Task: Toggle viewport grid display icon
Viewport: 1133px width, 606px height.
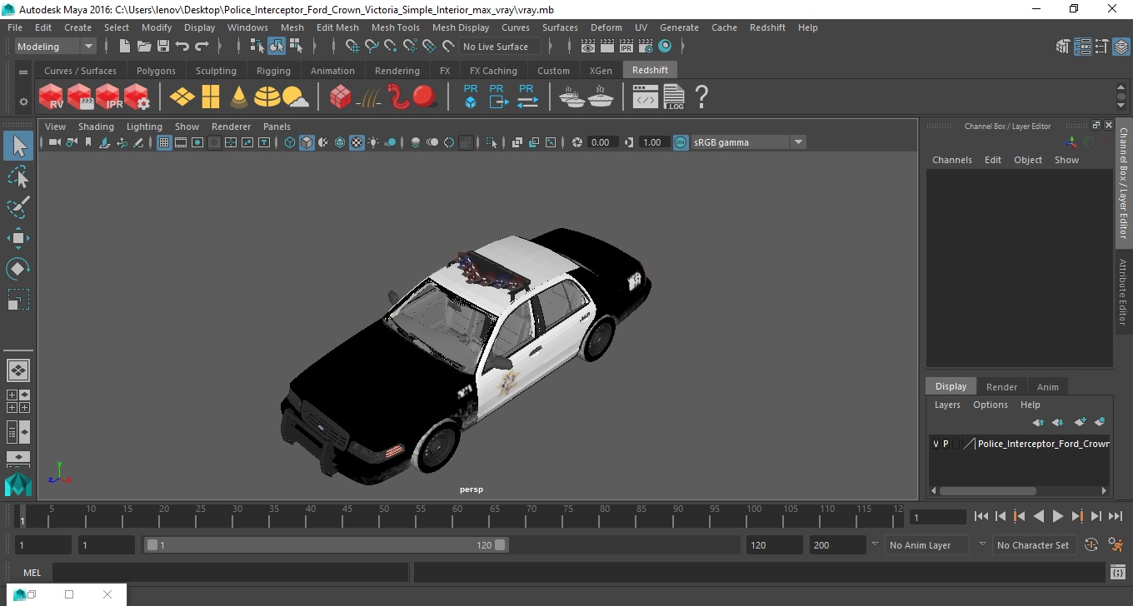Action: pyautogui.click(x=164, y=142)
